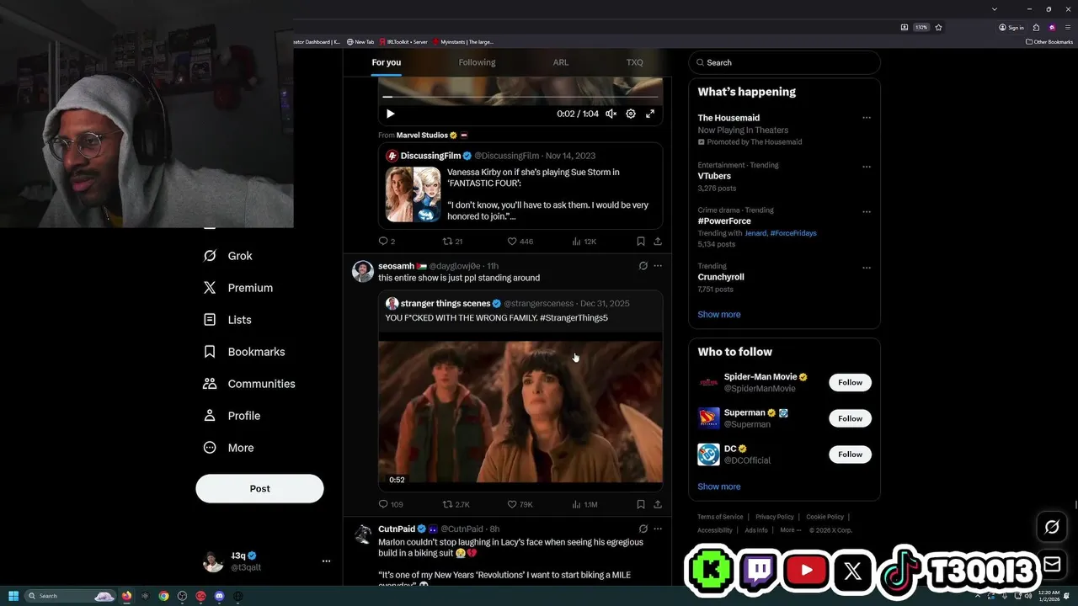Screen dimensions: 1078x606
Task: Seek on the video progress bar
Action: pos(520,97)
